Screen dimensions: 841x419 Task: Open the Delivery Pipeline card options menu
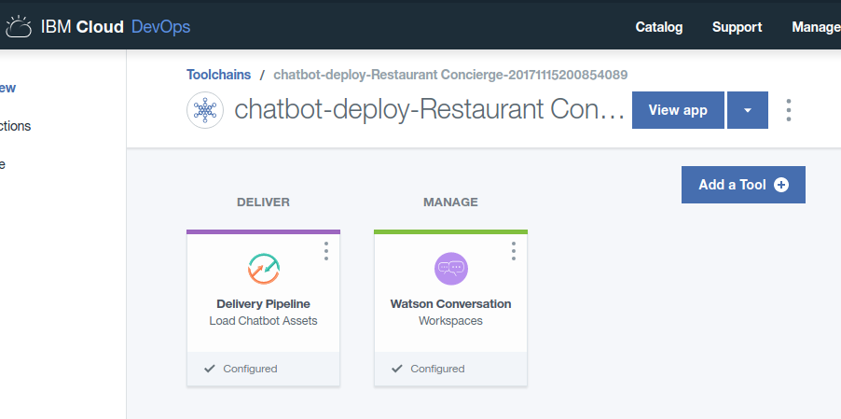[326, 251]
